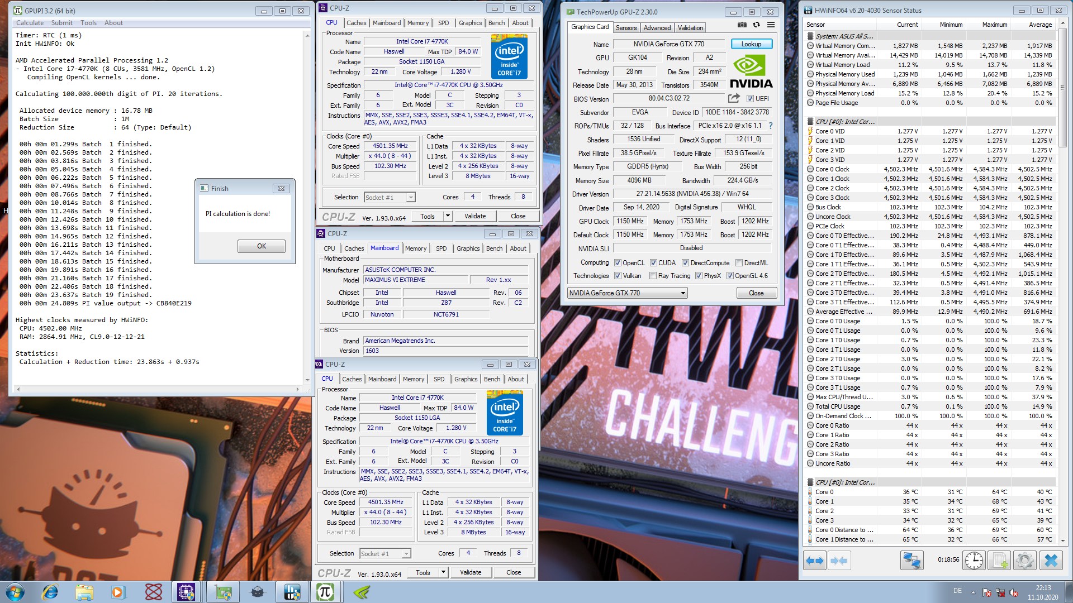
Task: Open the Socket #1 selection dropdown in the top CPU-Z window
Action: pyautogui.click(x=390, y=198)
